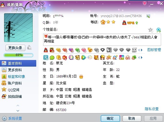
Task: Click the address text 建设街234号
Action: click(65, 103)
